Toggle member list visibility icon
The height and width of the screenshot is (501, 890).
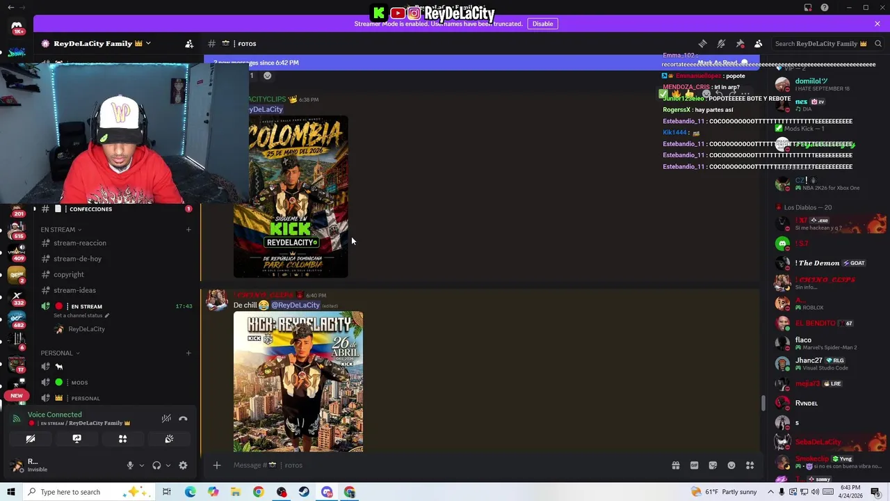(x=759, y=44)
